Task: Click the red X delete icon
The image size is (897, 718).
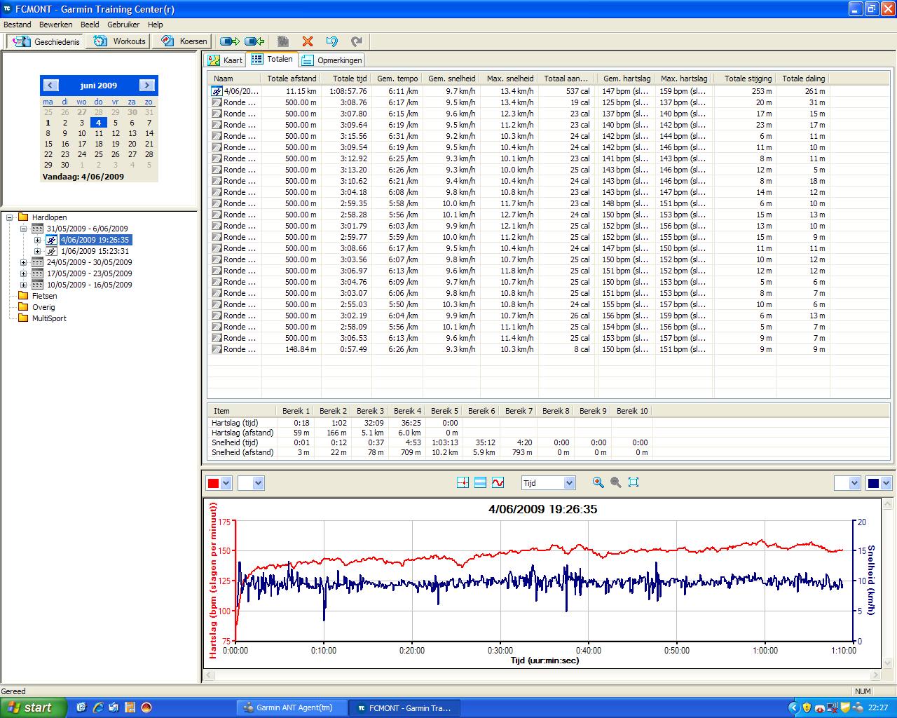Action: tap(307, 41)
